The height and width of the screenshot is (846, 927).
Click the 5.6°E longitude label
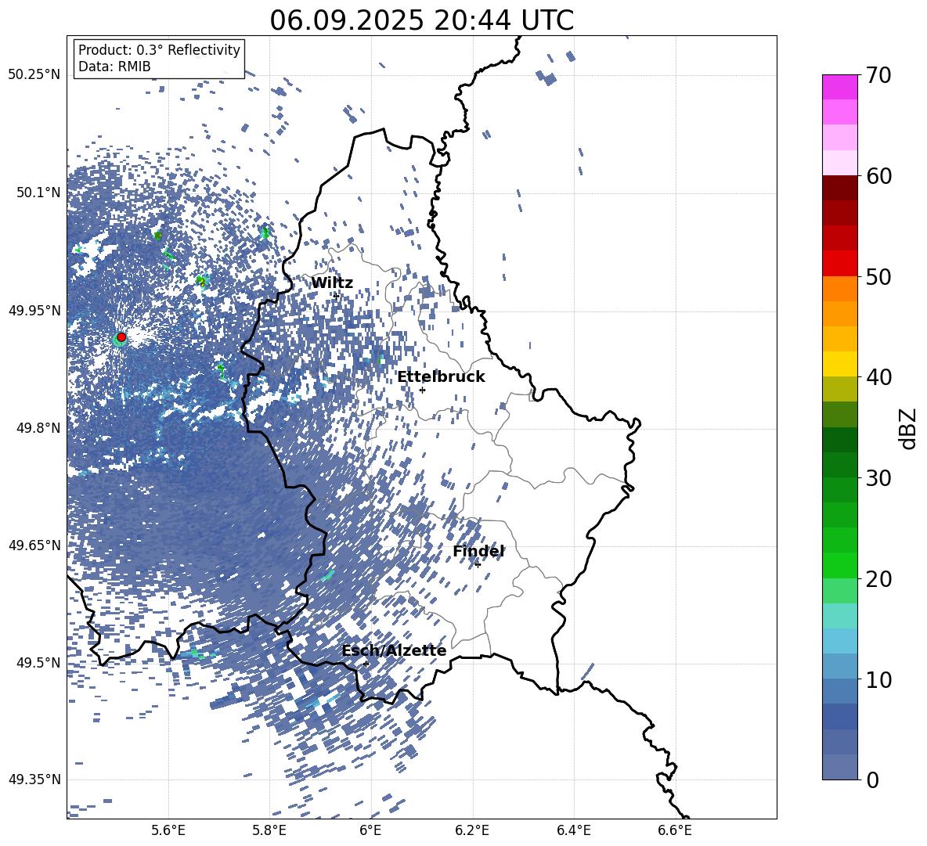click(168, 830)
